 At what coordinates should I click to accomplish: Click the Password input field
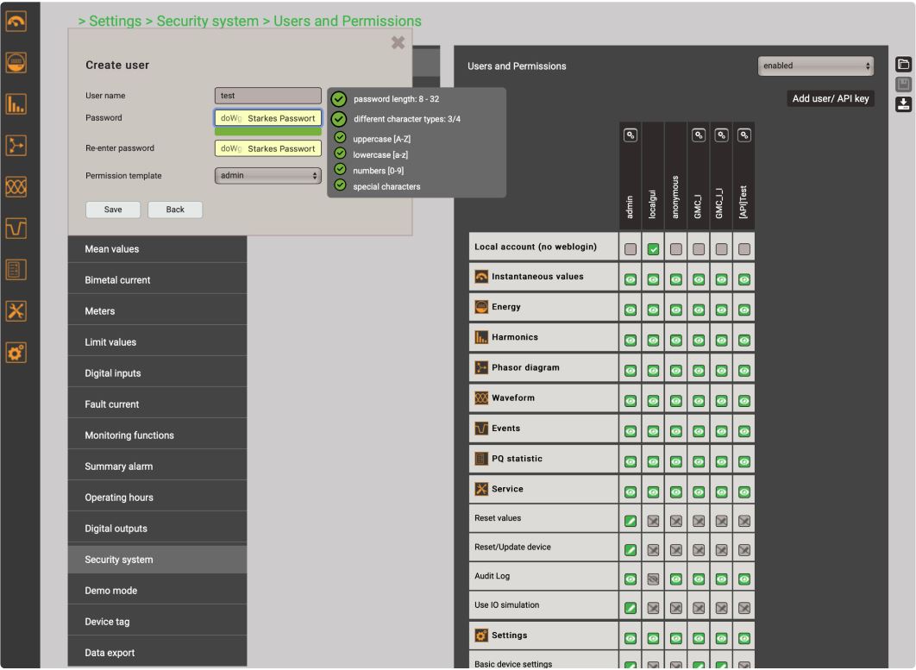pyautogui.click(x=268, y=118)
